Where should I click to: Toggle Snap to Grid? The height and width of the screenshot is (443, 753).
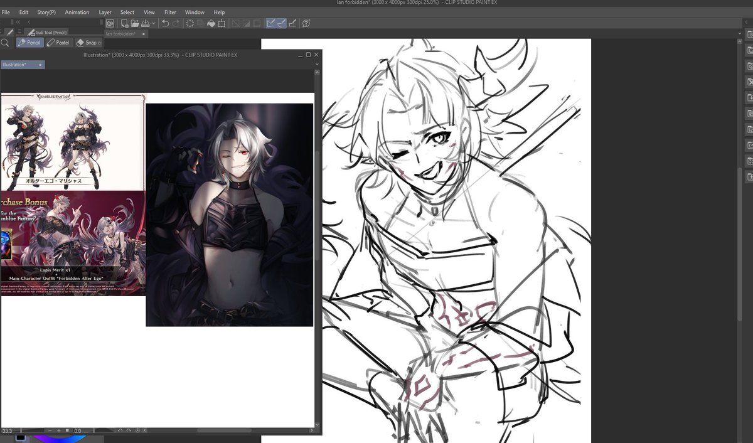(x=292, y=23)
